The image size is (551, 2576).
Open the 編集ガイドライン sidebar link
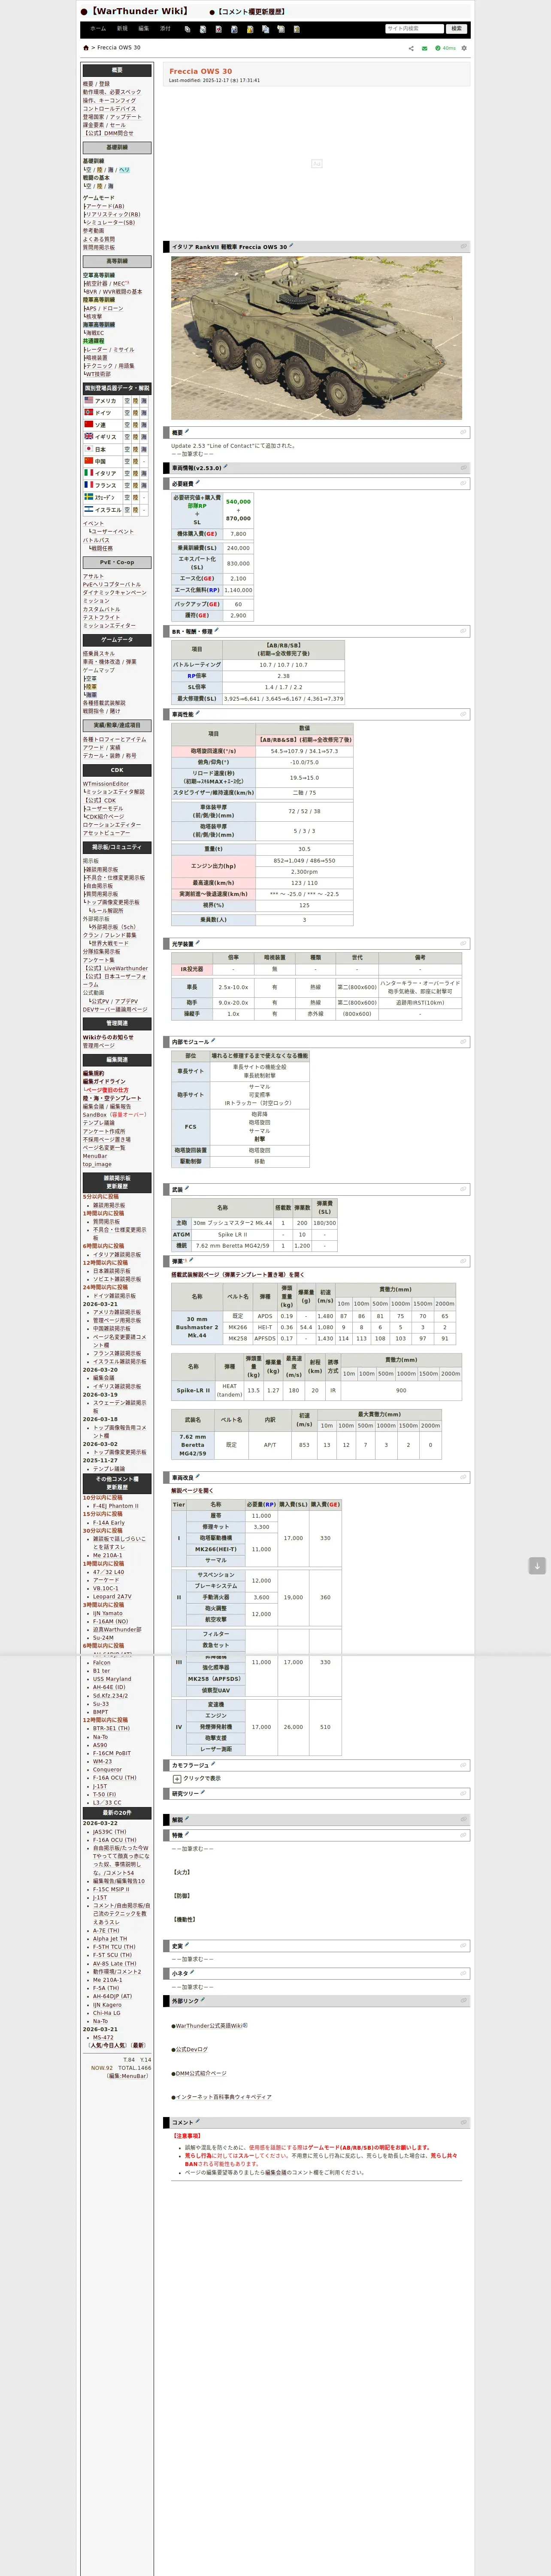tap(104, 1081)
